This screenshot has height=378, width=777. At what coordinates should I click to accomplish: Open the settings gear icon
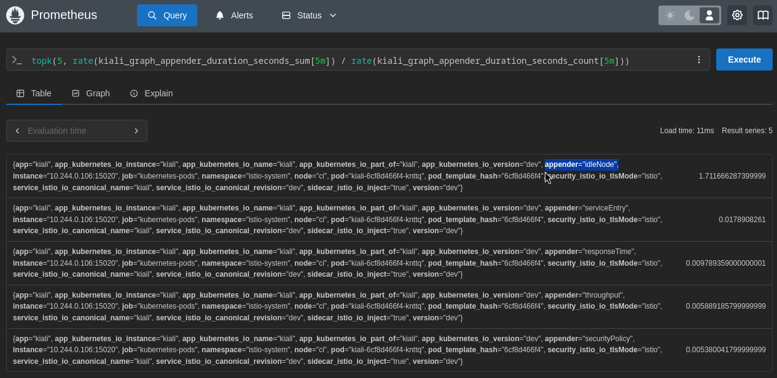point(737,15)
